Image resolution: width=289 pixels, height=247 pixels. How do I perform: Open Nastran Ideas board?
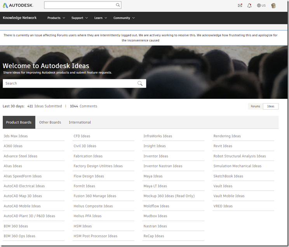click(155, 226)
